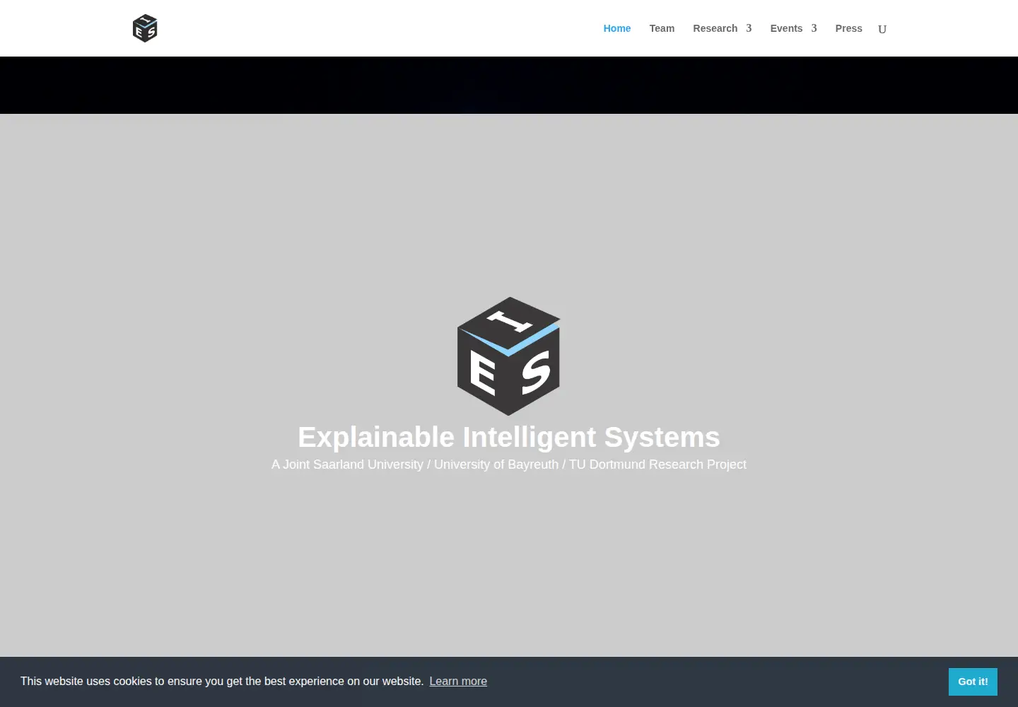The width and height of the screenshot is (1018, 707).
Task: Open the search icon in navigation
Action: [882, 29]
